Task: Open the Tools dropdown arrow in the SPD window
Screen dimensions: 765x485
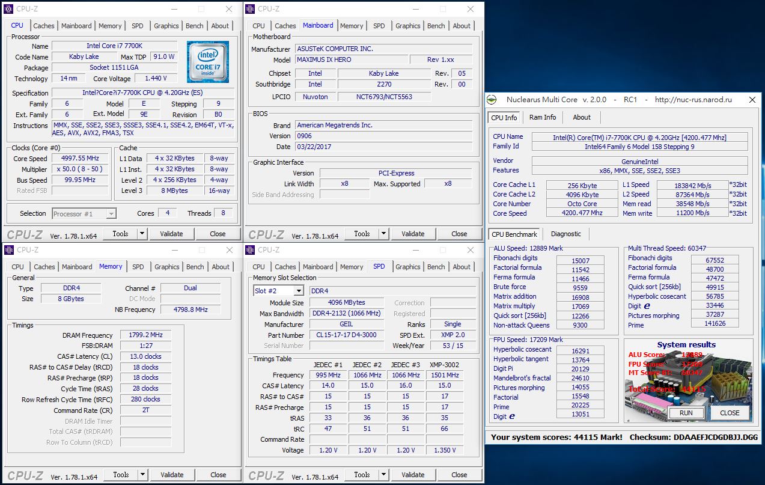Action: pyautogui.click(x=383, y=475)
